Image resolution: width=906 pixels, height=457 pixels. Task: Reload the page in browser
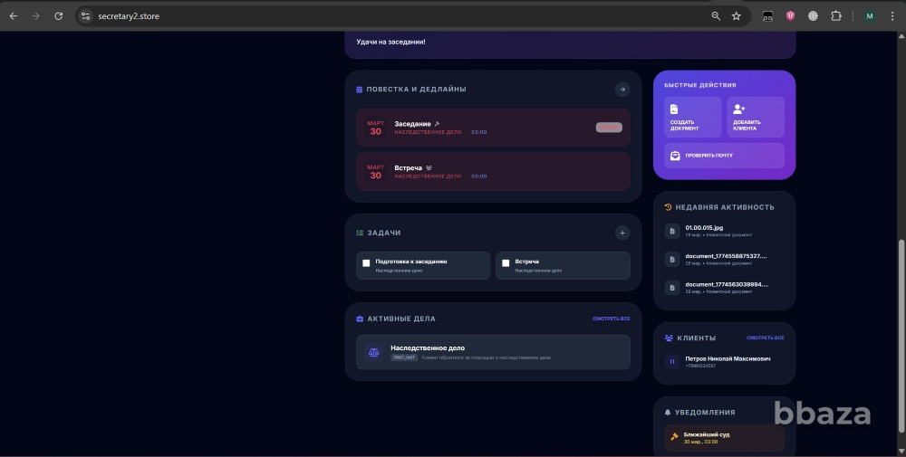(59, 16)
